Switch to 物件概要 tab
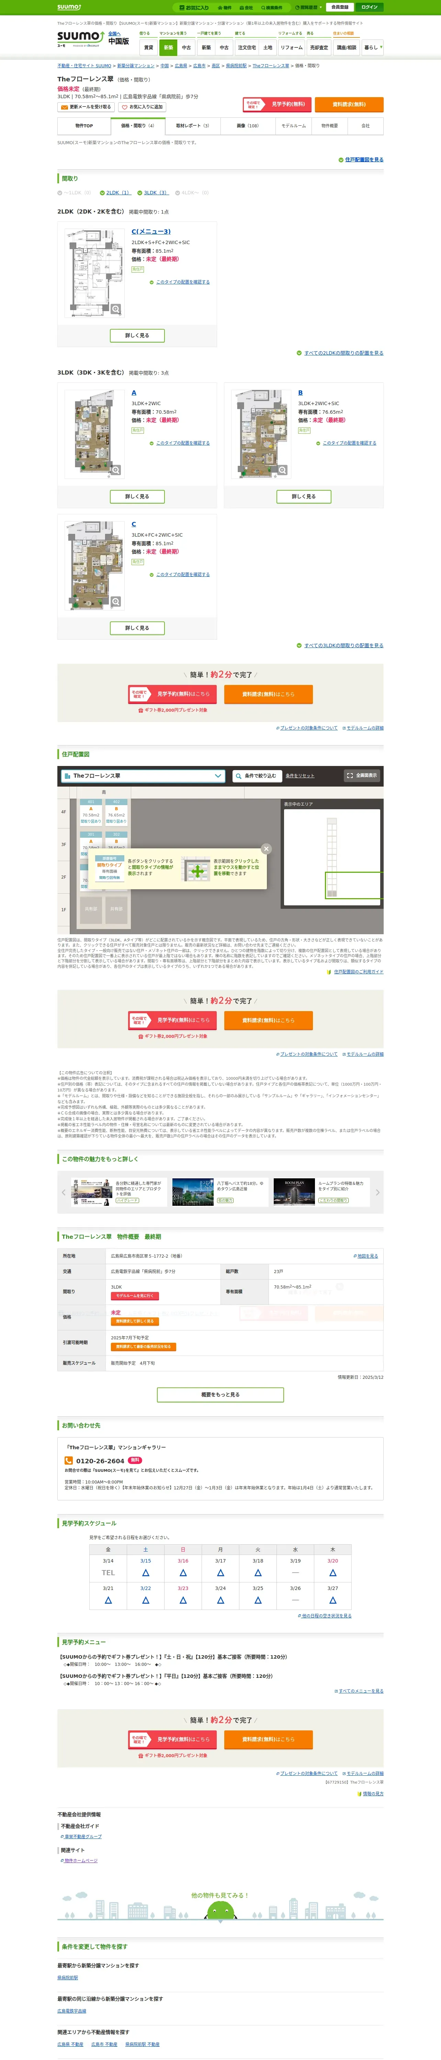 [330, 126]
